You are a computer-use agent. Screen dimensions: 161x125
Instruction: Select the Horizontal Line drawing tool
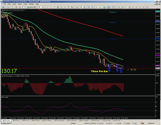51,7
